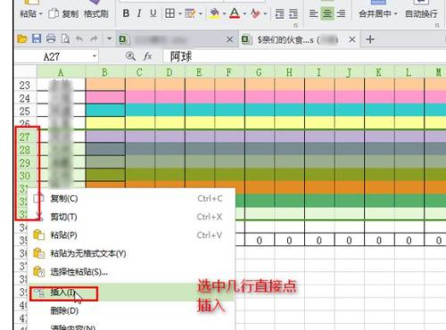Click the undo arrow icon
The height and width of the screenshot is (330, 446).
pos(79,38)
